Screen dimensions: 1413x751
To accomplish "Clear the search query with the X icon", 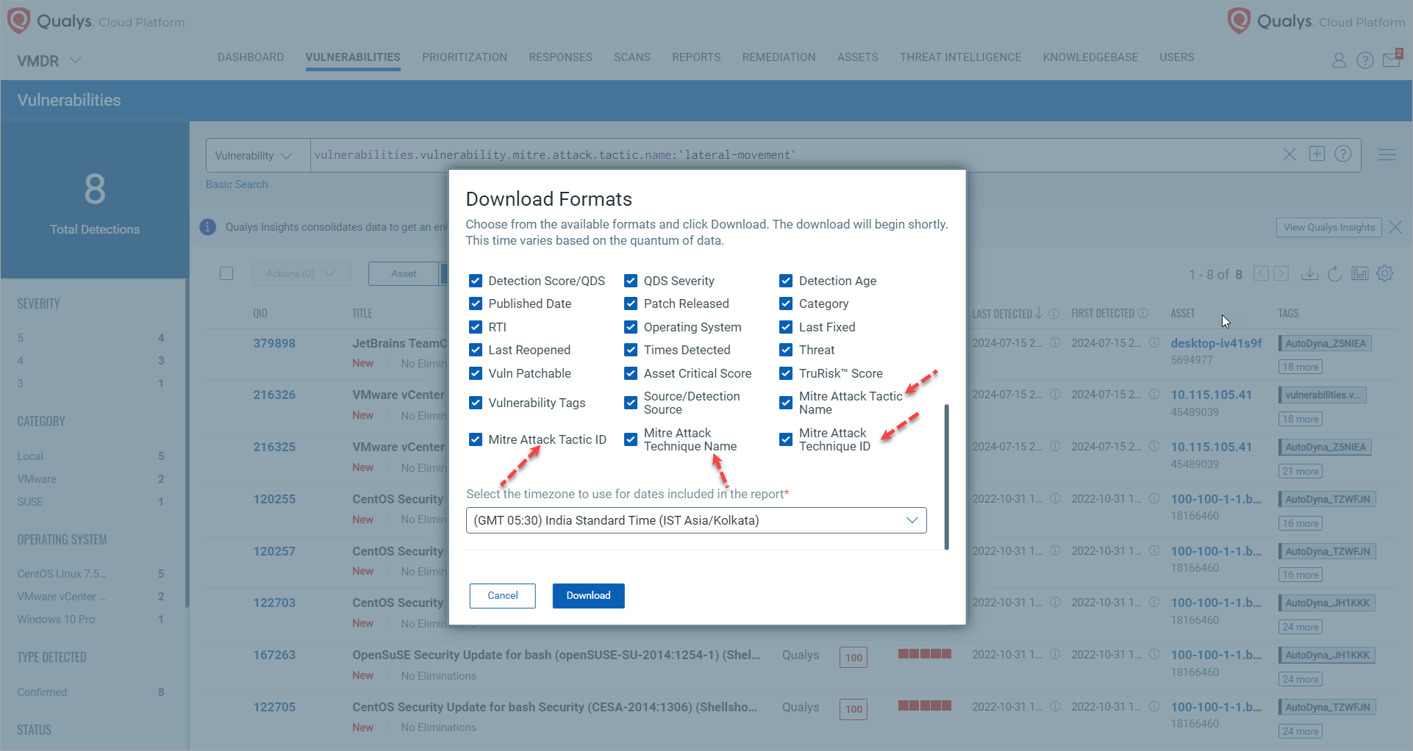I will (x=1289, y=154).
